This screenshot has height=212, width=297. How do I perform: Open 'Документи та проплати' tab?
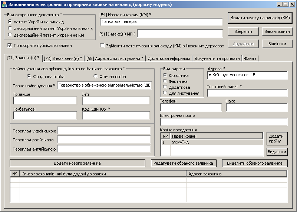pyautogui.click(x=217, y=58)
